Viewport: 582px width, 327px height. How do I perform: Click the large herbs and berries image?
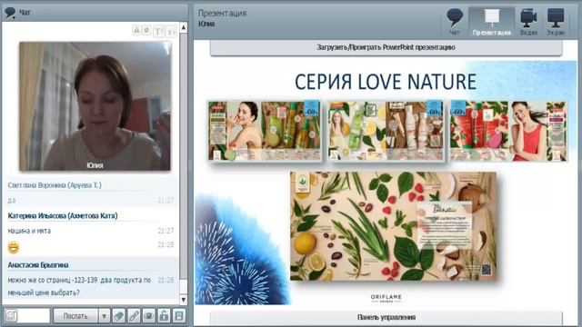393,226
